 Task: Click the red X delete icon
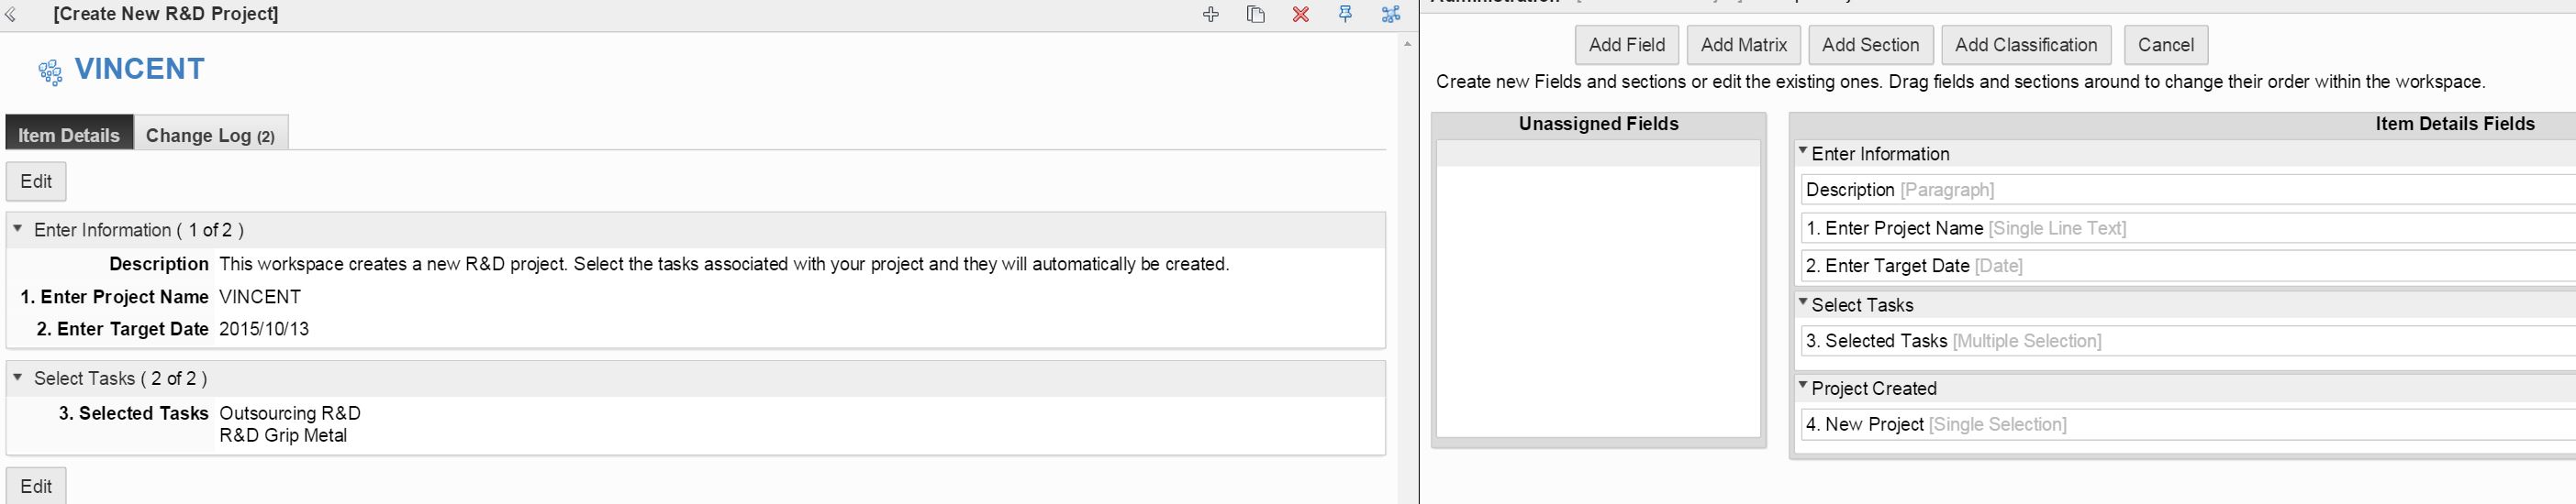(1301, 14)
